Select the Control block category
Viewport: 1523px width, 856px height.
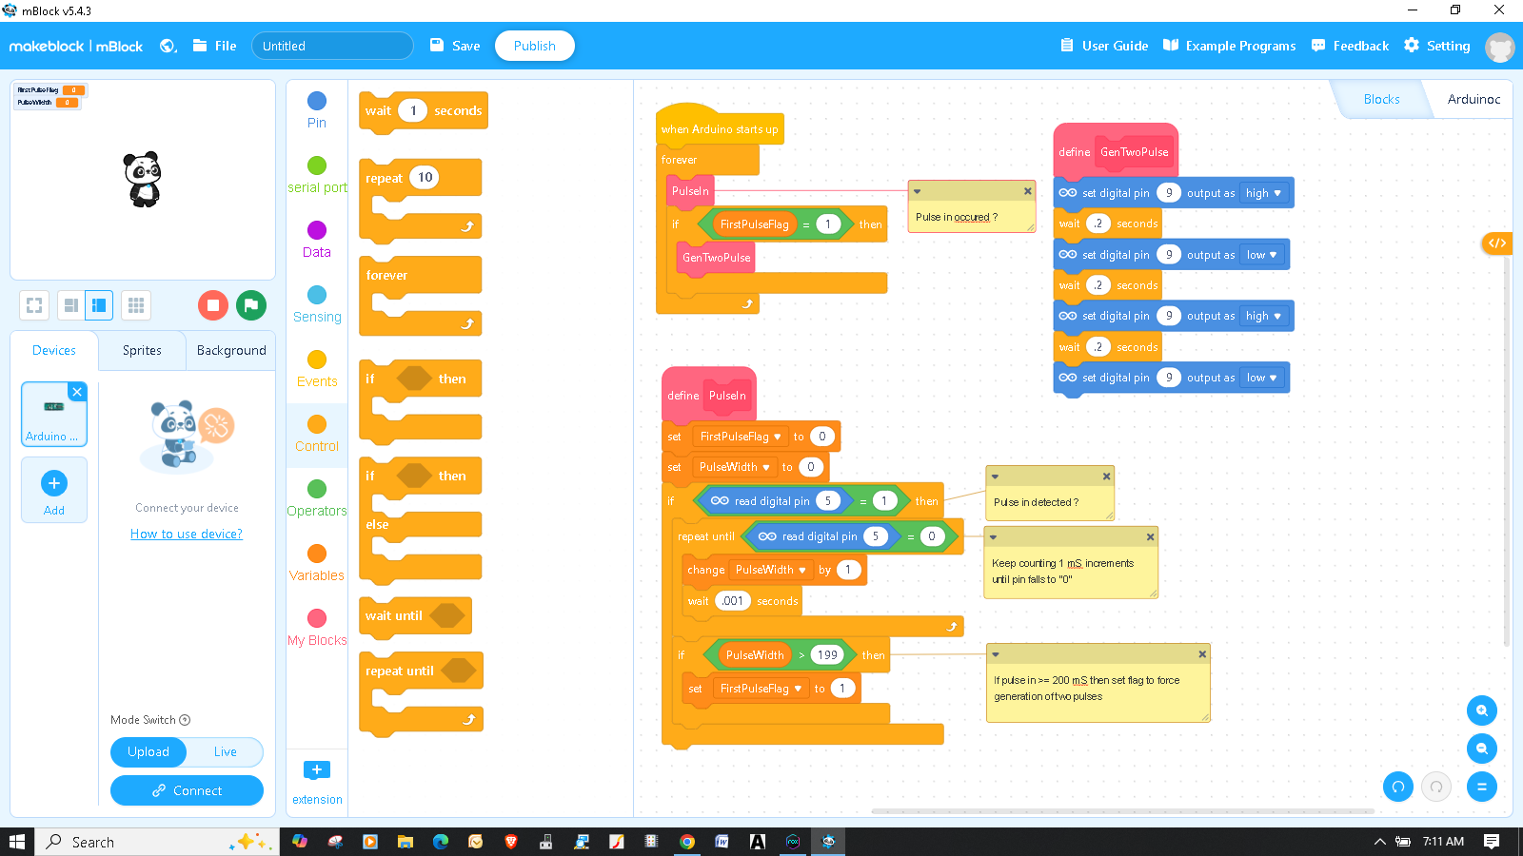(317, 434)
